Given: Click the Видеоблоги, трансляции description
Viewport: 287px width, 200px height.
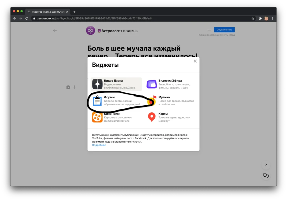Looking at the screenshot, I should 174,86.
